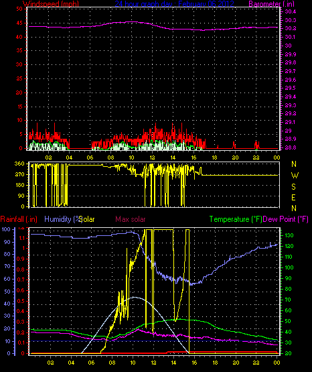Click hour 18 label under the windspeed graph
Screen dimensions: 312x372
pos(214,158)
